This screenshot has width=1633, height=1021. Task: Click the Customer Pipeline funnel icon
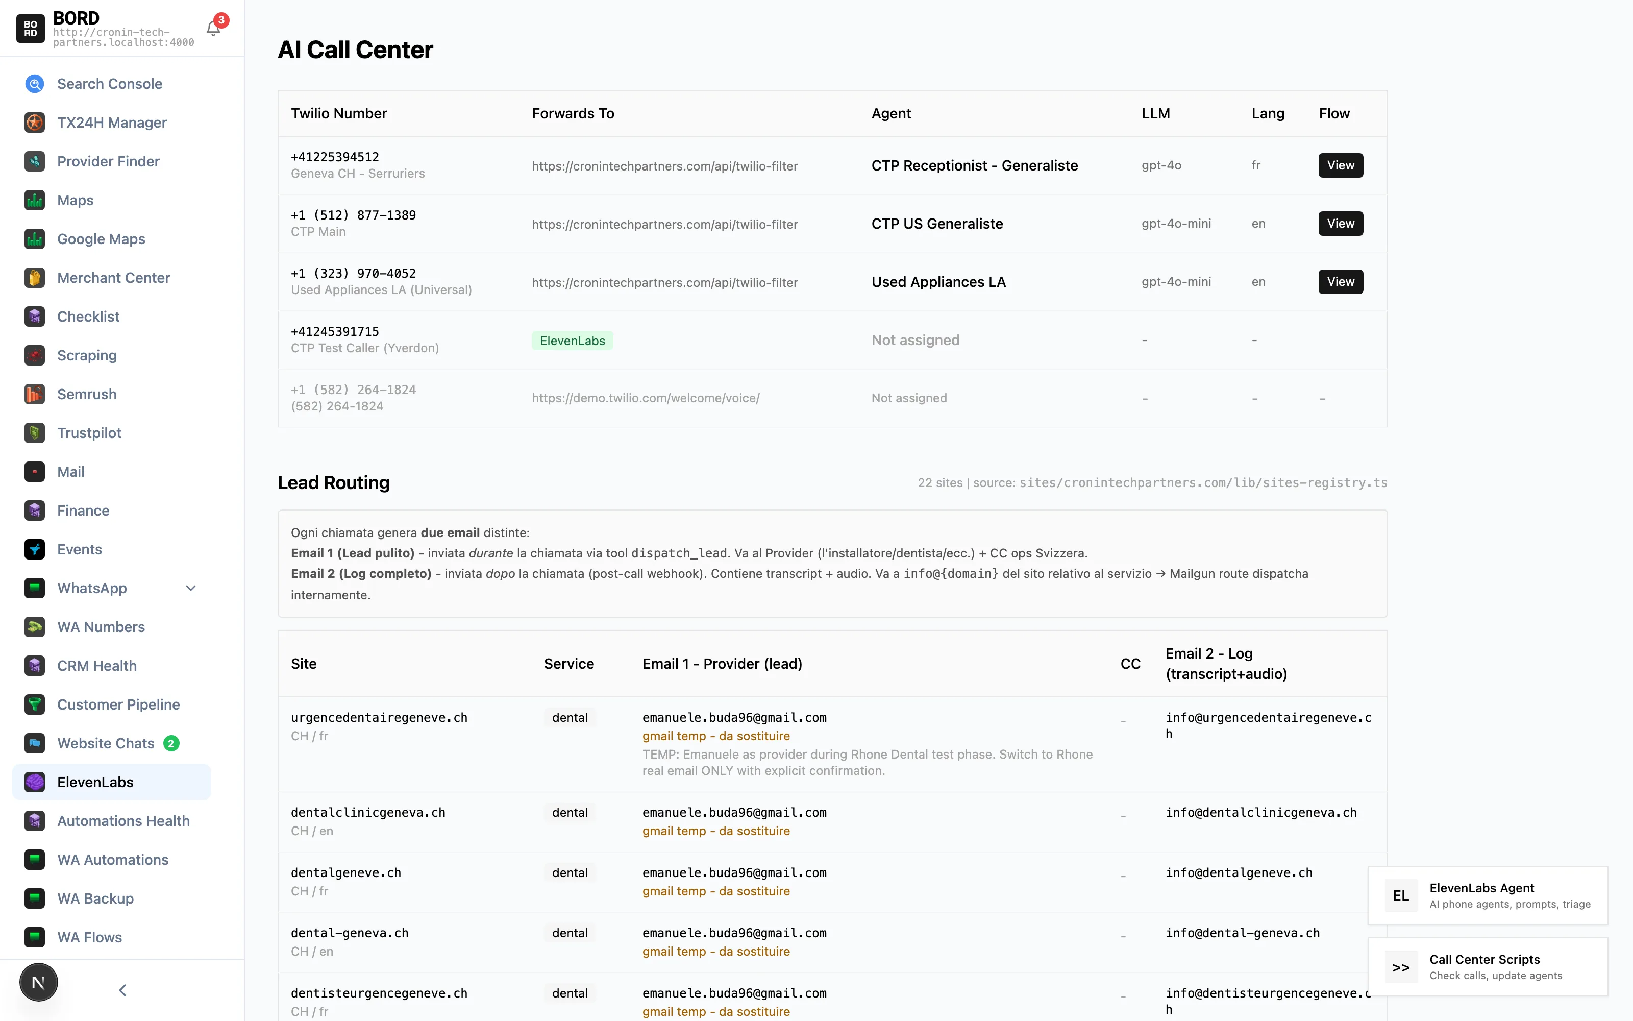coord(34,704)
